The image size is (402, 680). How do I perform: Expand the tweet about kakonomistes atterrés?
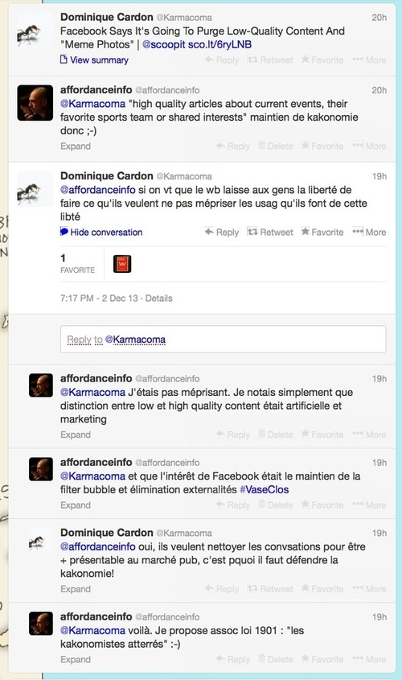click(76, 660)
